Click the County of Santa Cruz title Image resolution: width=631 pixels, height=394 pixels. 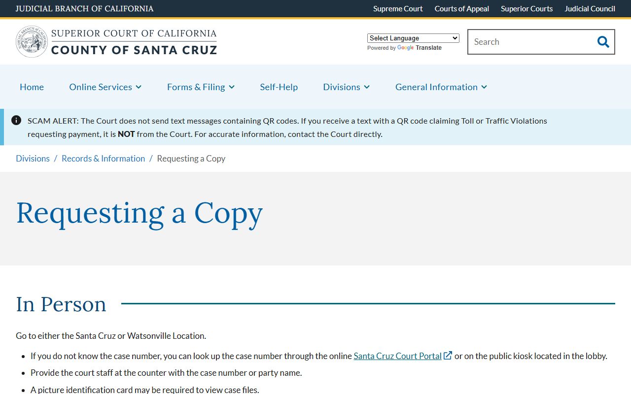(x=134, y=50)
